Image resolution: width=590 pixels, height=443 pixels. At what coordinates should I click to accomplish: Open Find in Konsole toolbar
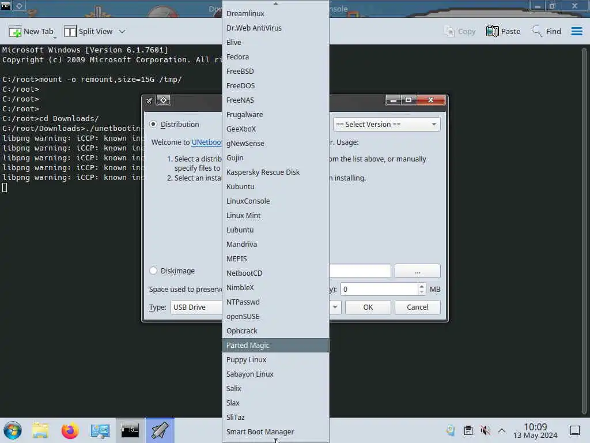pyautogui.click(x=547, y=31)
